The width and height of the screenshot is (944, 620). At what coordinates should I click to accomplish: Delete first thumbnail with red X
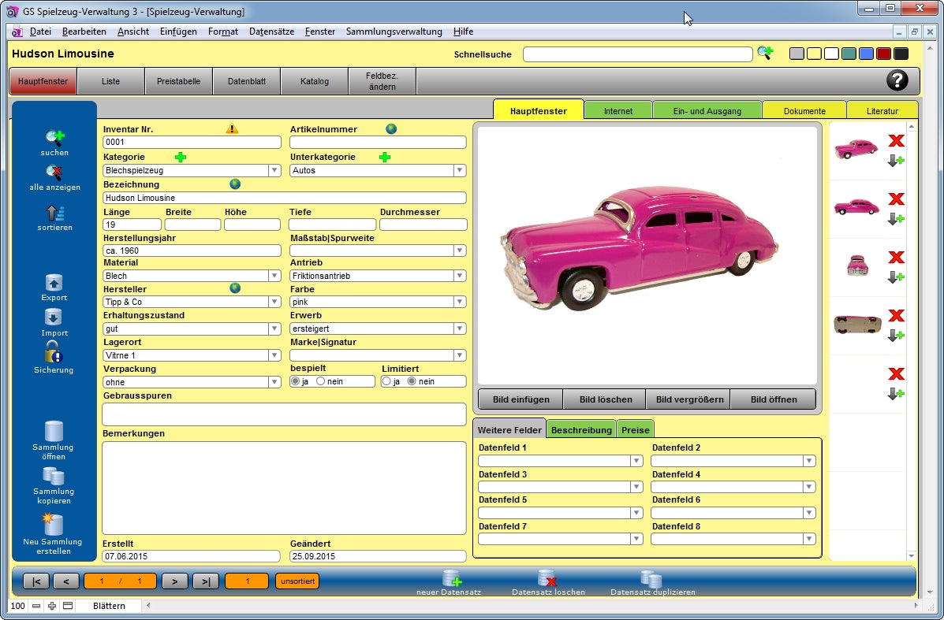[896, 141]
